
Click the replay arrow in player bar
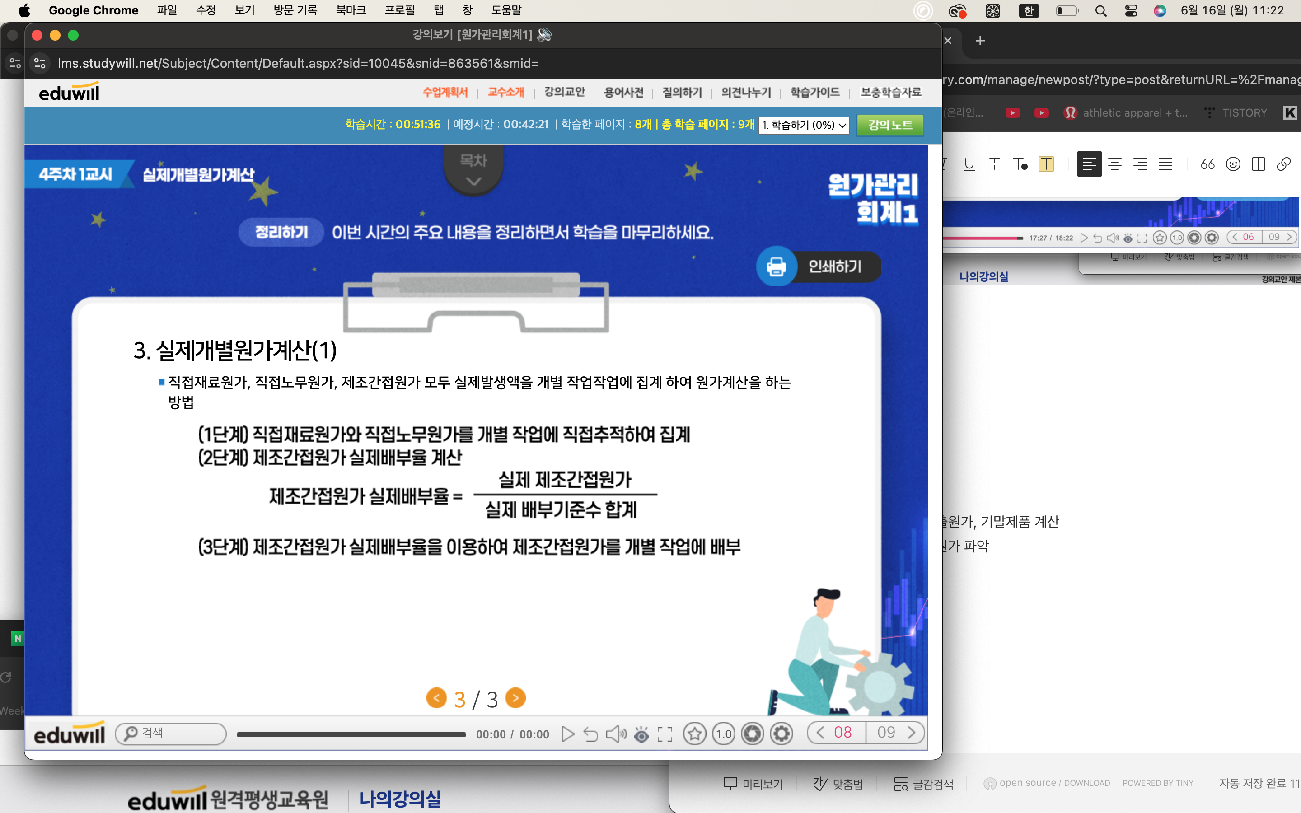pyautogui.click(x=590, y=734)
